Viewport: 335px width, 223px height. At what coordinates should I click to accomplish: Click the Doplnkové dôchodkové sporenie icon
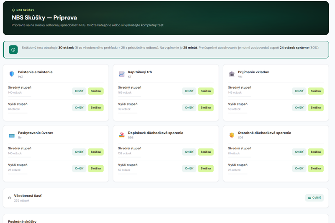click(121, 135)
